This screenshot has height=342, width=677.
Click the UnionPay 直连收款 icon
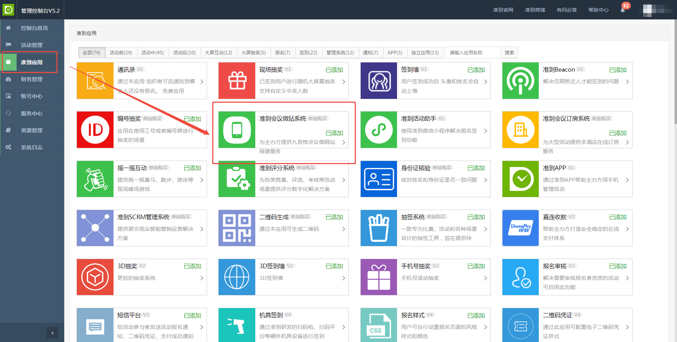coord(520,228)
